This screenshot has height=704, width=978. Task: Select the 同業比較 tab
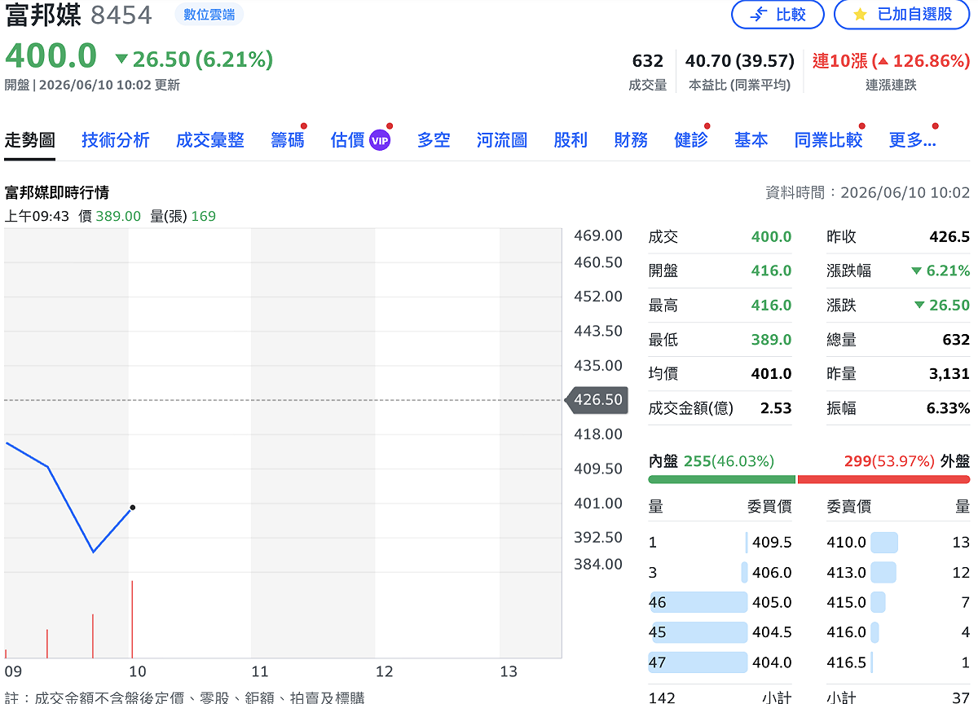click(x=828, y=140)
